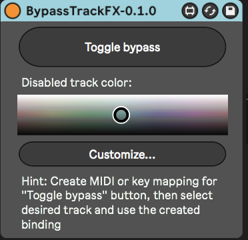This screenshot has height=240, width=248.
Task: Save preset with the floppy disk icon
Action: (x=230, y=11)
